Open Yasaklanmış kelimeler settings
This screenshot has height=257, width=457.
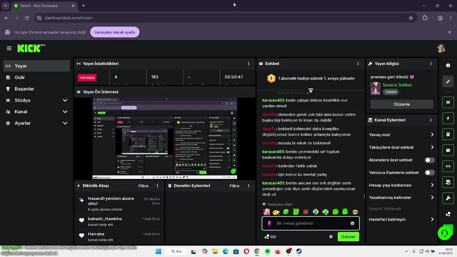pos(402,198)
